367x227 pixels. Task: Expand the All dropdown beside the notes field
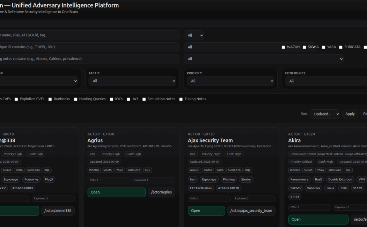point(264,59)
